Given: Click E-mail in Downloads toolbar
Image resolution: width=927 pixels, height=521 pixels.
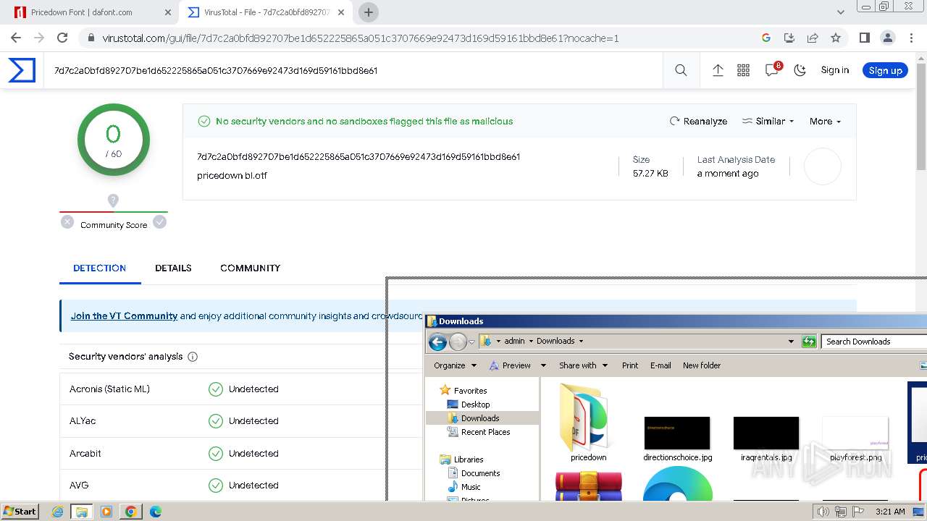Looking at the screenshot, I should tap(660, 365).
